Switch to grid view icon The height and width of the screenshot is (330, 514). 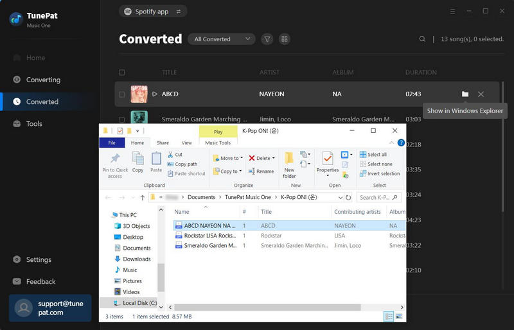point(285,39)
